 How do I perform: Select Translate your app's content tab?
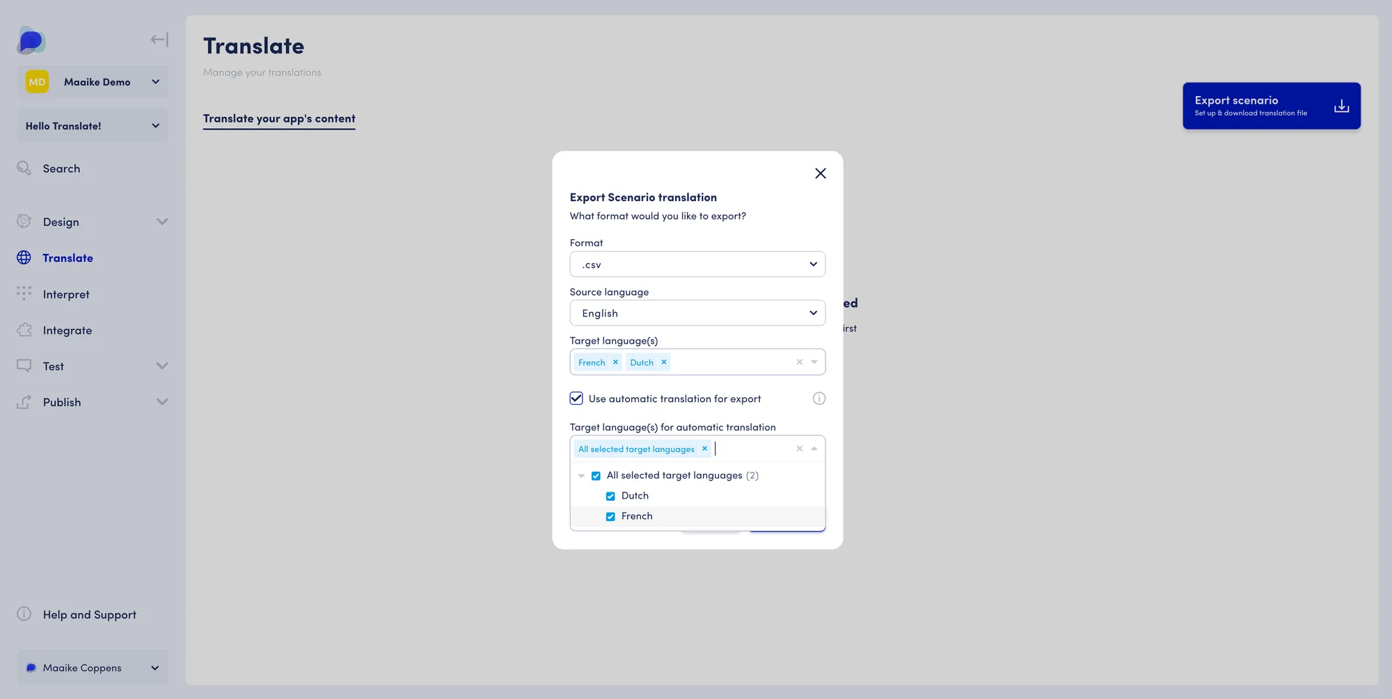[279, 119]
